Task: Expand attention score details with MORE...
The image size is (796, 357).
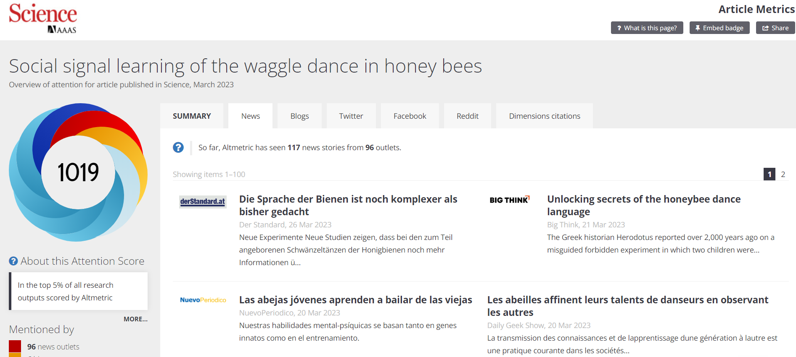Action: click(135, 319)
